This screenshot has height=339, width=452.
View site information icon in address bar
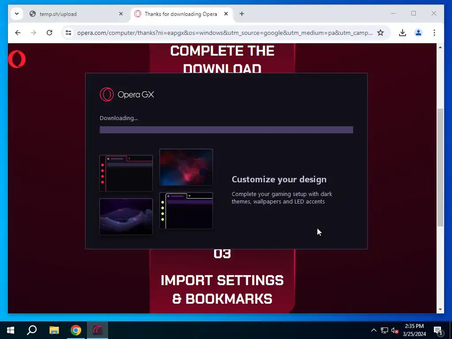[68, 33]
